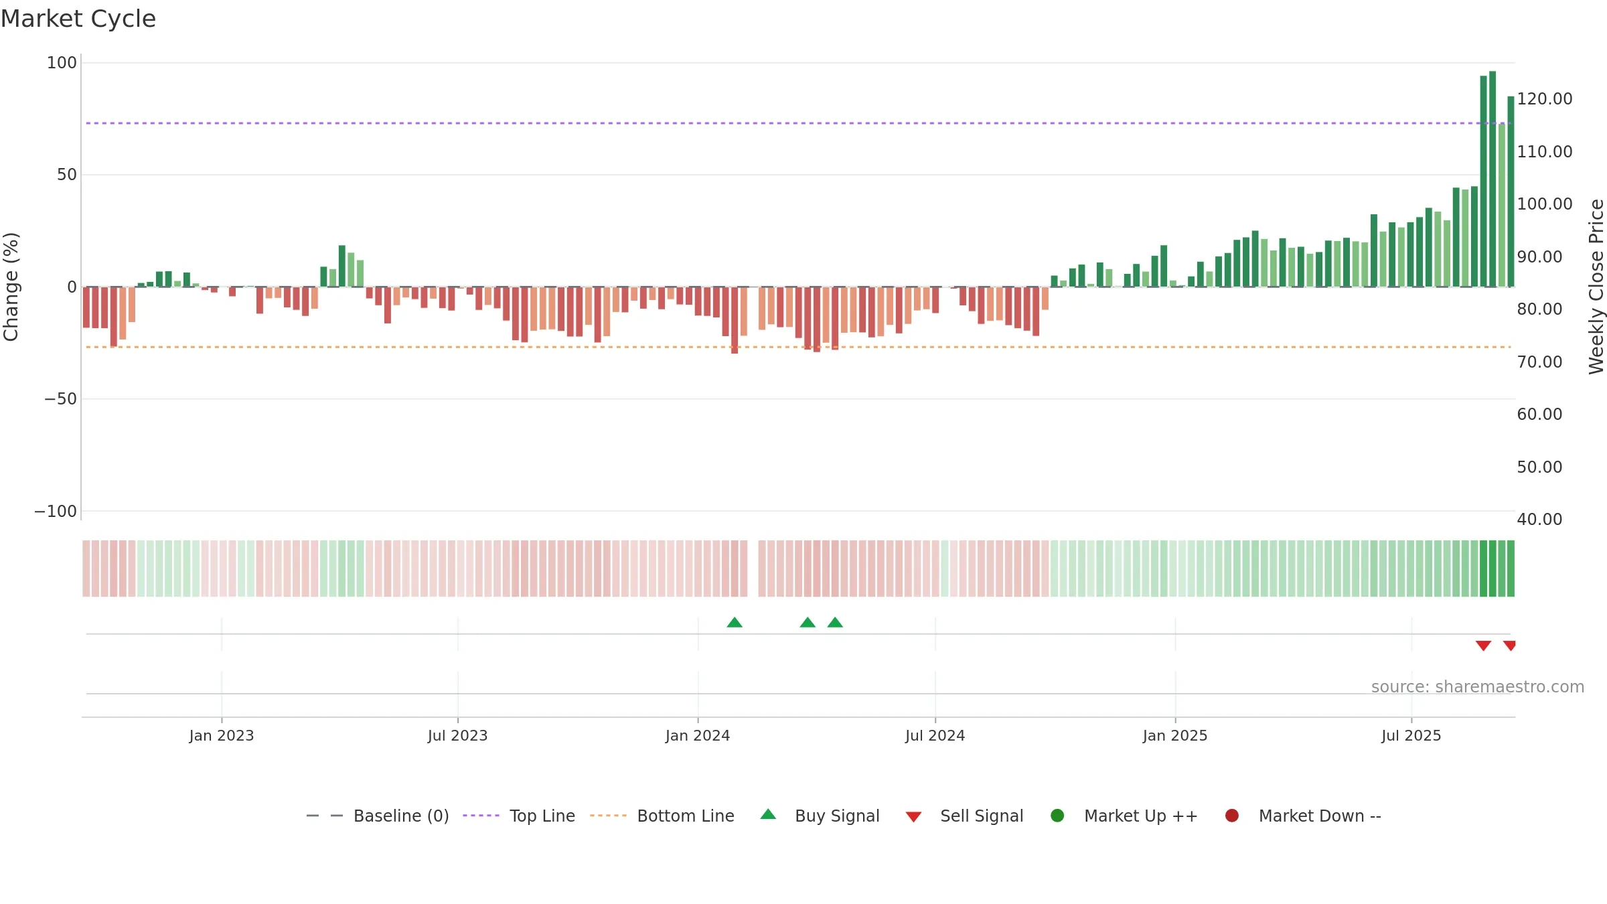The image size is (1607, 904).
Task: Click the 120.00 price tick on the right axis
Action: click(1545, 99)
